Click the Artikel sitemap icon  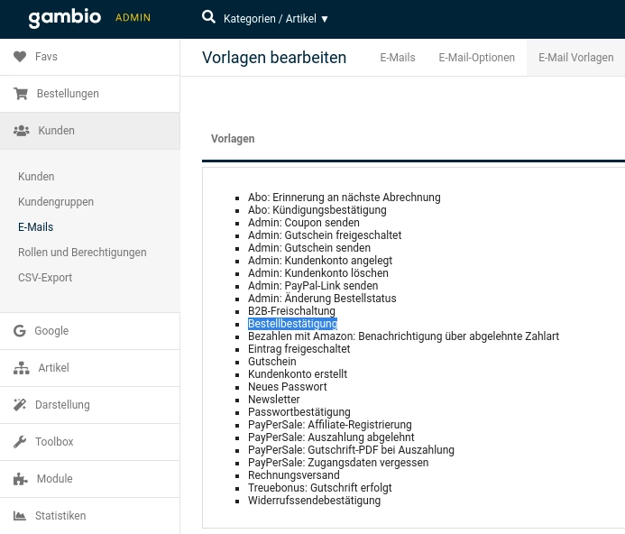21,368
